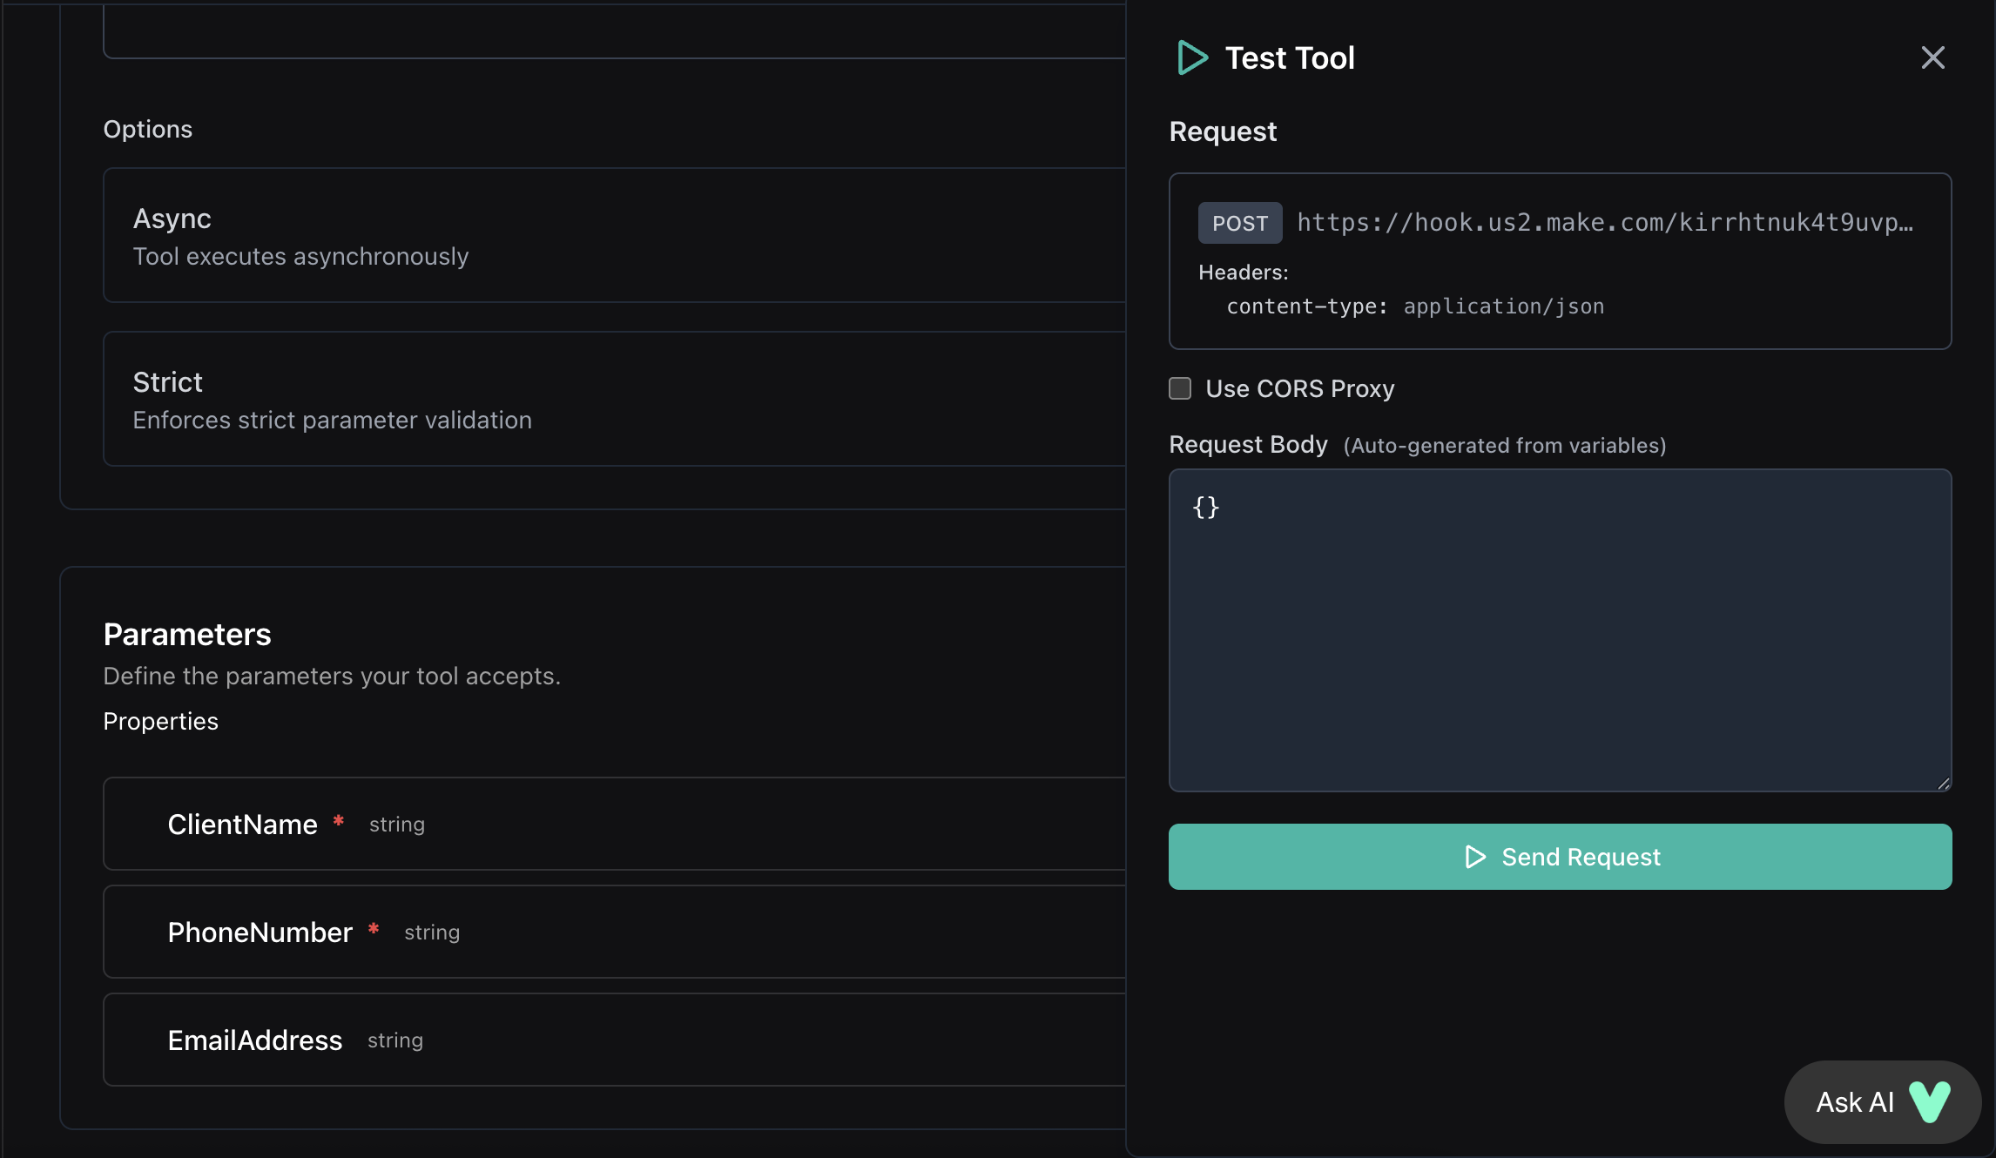Select the Request section header
Screen dimensions: 1996x1158
pos(1223,131)
